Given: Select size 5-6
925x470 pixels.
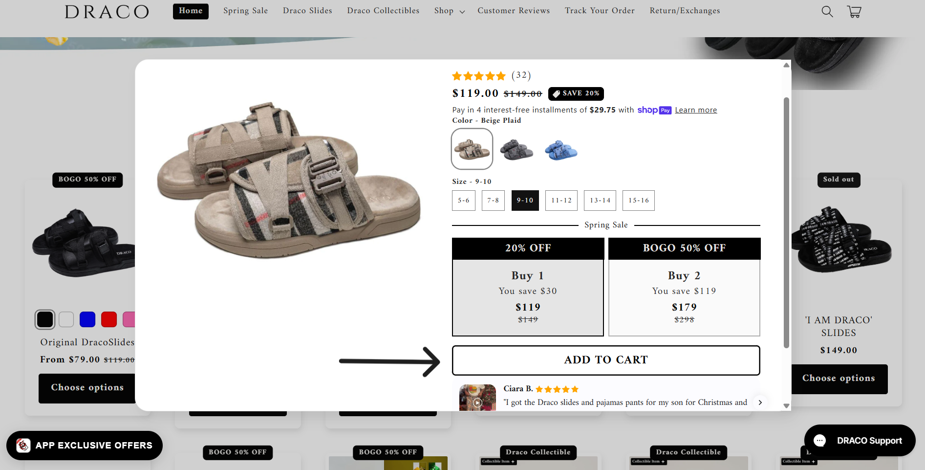Looking at the screenshot, I should (x=463, y=201).
